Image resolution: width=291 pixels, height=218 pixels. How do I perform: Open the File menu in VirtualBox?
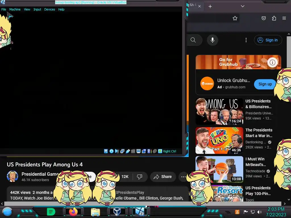[4, 9]
